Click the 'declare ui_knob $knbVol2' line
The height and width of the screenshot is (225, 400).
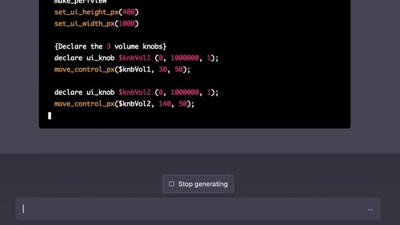136,92
